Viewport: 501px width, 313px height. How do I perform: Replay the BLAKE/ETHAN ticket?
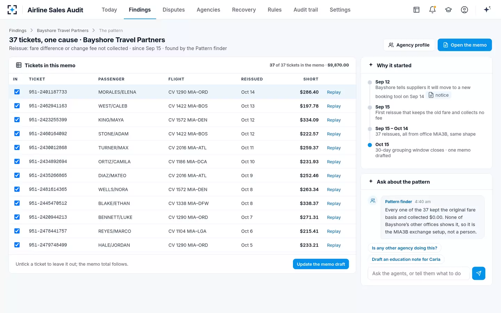[x=334, y=203]
